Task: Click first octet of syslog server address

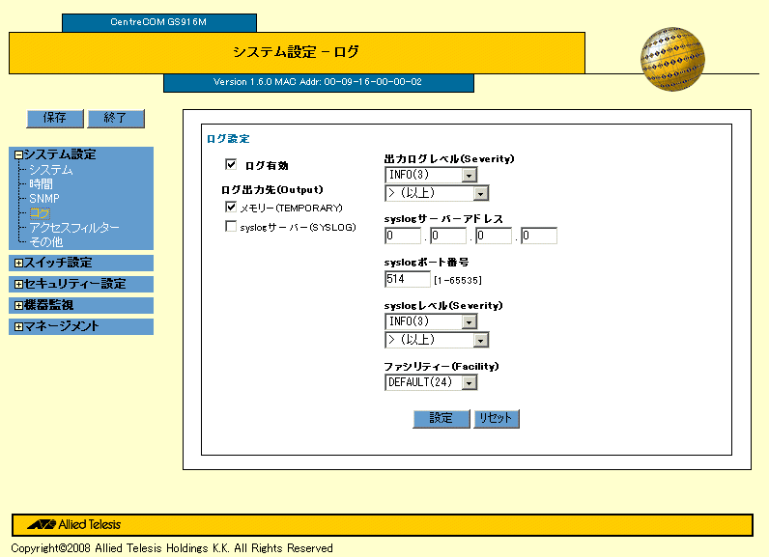Action: (403, 236)
